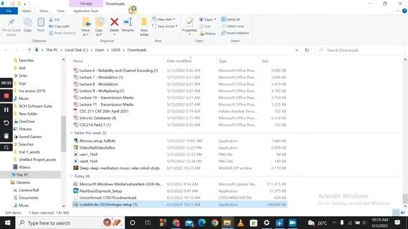Click the recorder trash delete icon
Viewport: 408px width, 229px height.
coord(6,135)
